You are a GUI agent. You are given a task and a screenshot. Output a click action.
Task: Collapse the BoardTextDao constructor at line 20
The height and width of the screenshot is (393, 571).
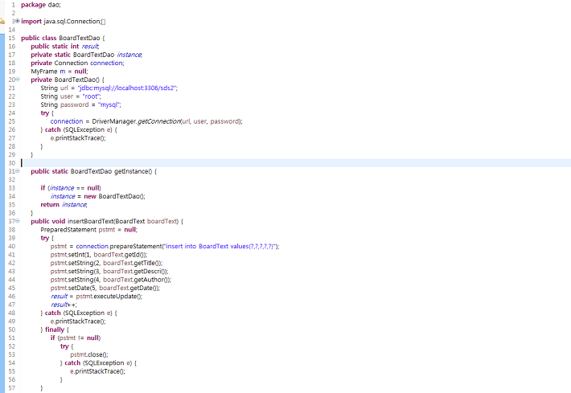pos(17,80)
